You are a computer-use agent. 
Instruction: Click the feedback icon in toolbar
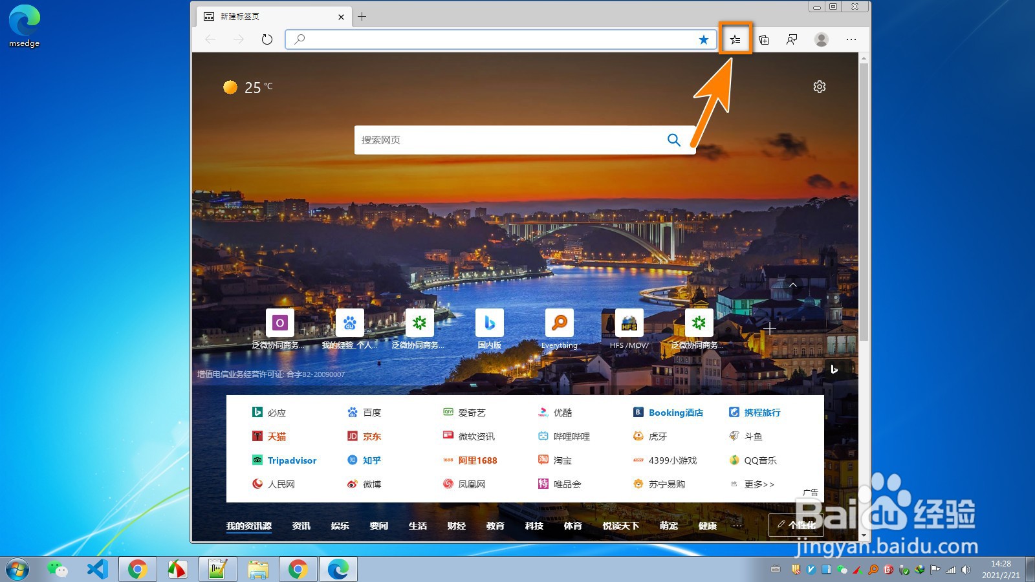click(x=792, y=39)
